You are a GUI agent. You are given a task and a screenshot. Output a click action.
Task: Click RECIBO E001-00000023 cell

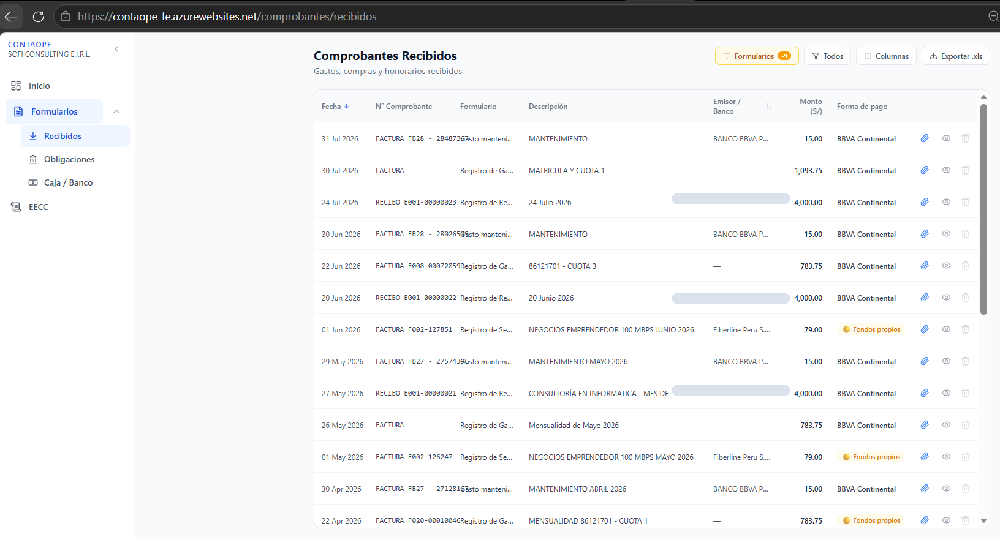click(x=415, y=202)
